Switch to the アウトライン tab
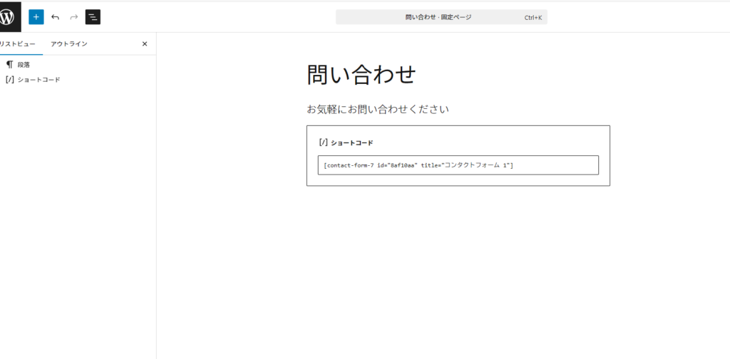Viewport: 730px width, 359px height. (x=69, y=44)
